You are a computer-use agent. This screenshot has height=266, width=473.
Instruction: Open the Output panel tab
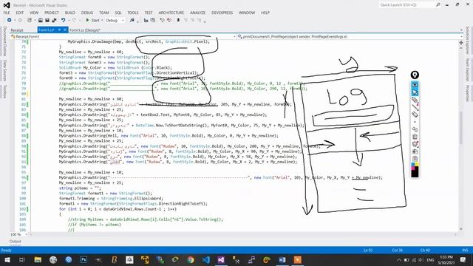coord(15,242)
